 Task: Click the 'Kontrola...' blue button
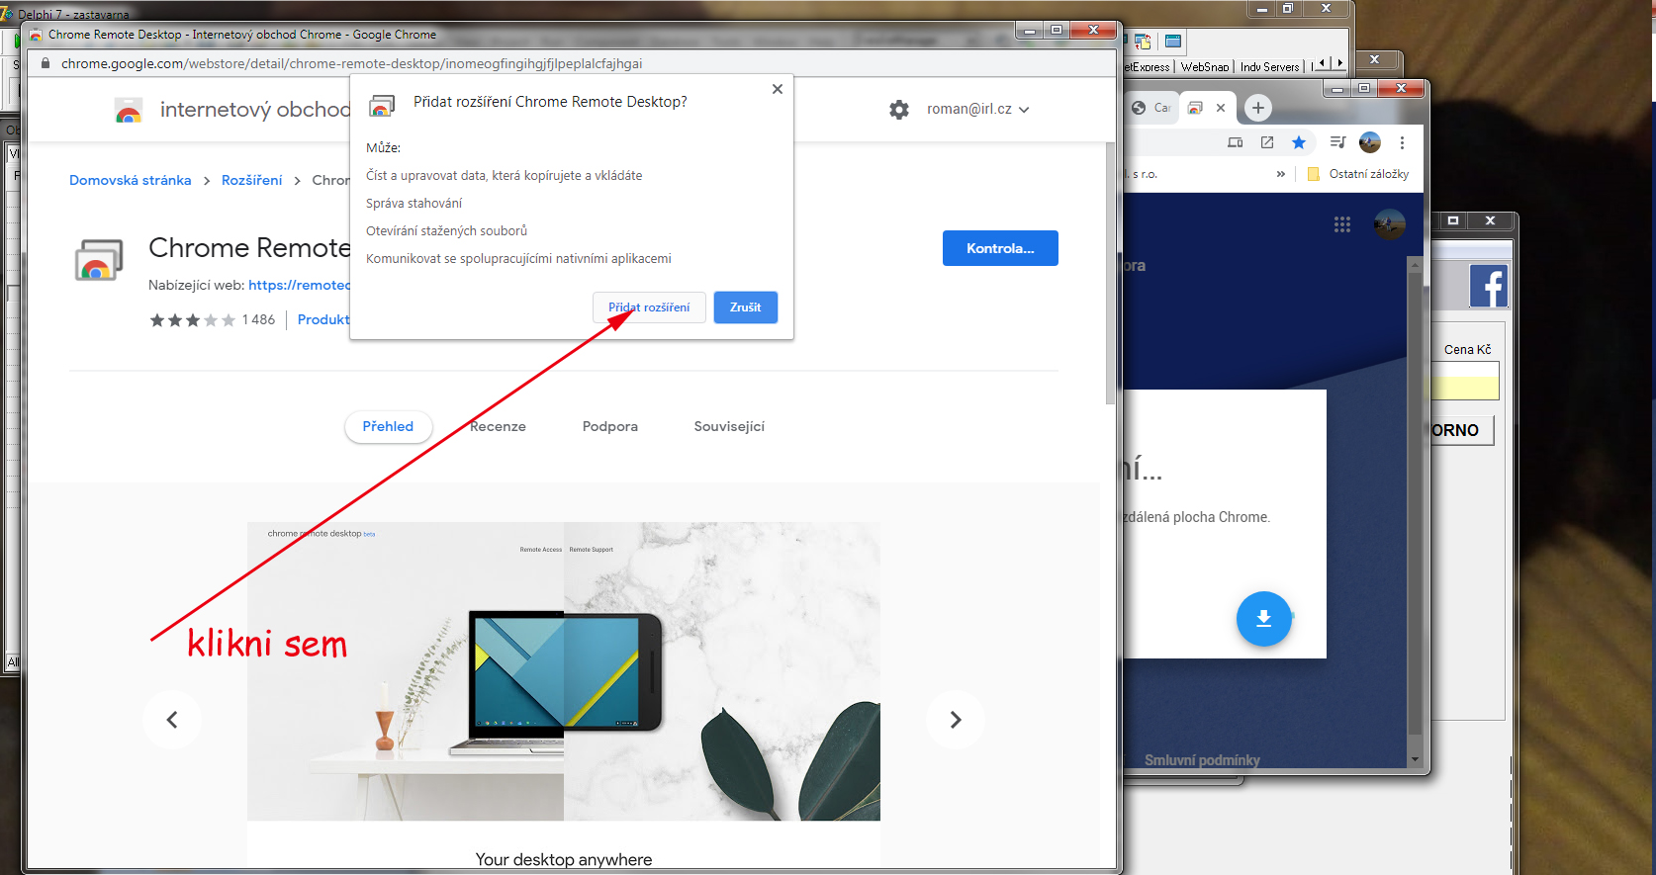click(1000, 248)
